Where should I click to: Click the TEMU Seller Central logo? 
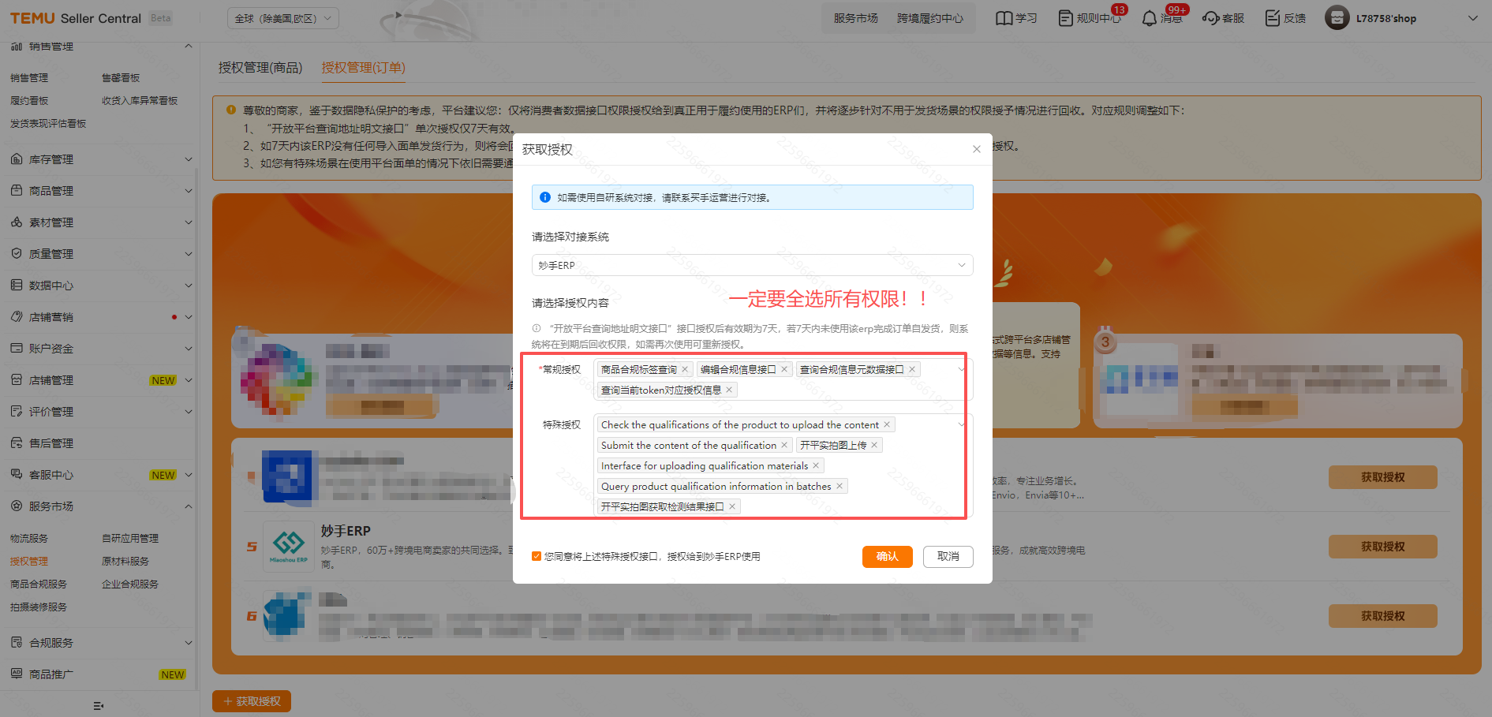(76, 18)
